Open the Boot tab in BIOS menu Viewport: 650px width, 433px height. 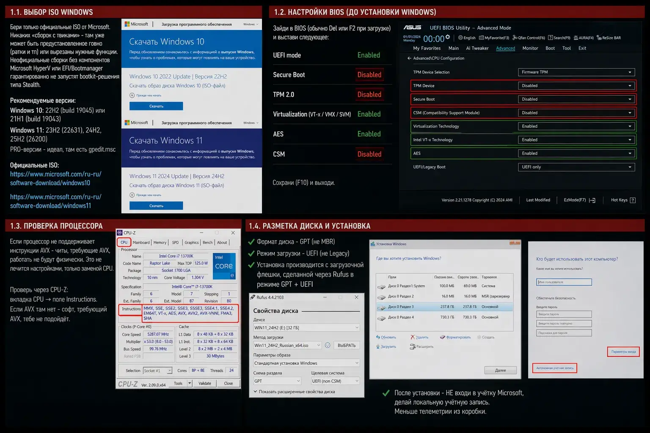click(x=550, y=48)
